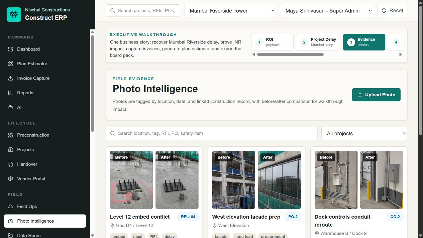Click the Construct ERP logo icon
This screenshot has height=238, width=423.
(14, 14)
